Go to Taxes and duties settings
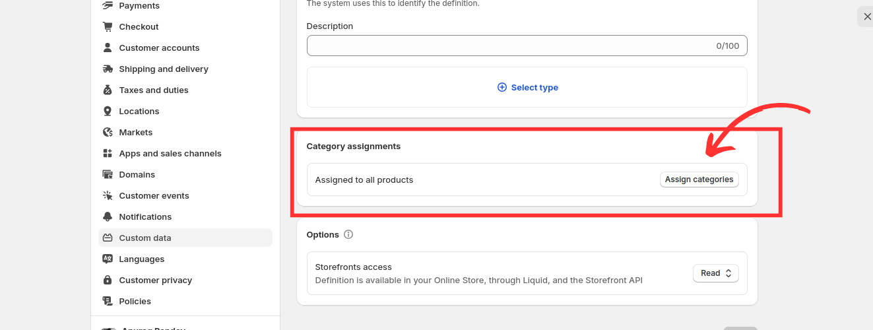 [154, 90]
